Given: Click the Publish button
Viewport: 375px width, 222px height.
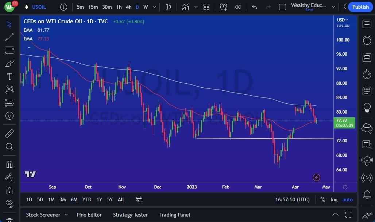Looking at the screenshot, I should tap(360, 7).
